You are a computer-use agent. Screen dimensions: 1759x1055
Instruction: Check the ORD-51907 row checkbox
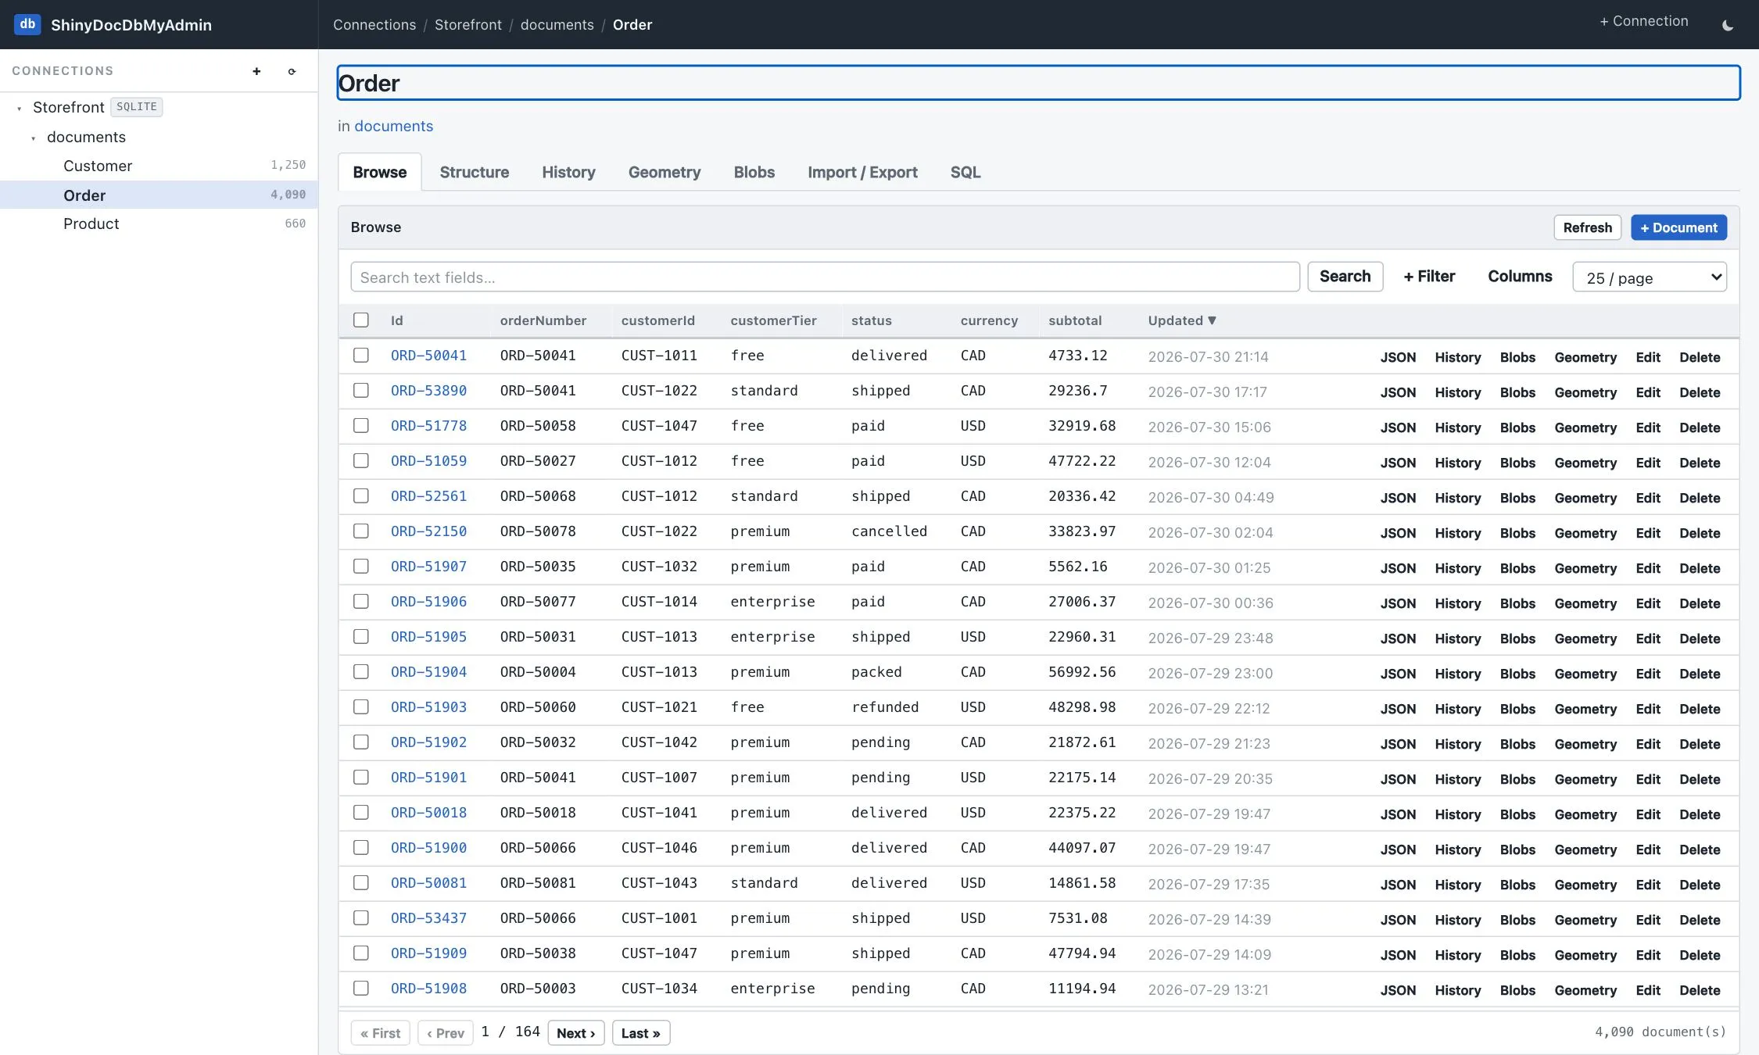pyautogui.click(x=360, y=566)
